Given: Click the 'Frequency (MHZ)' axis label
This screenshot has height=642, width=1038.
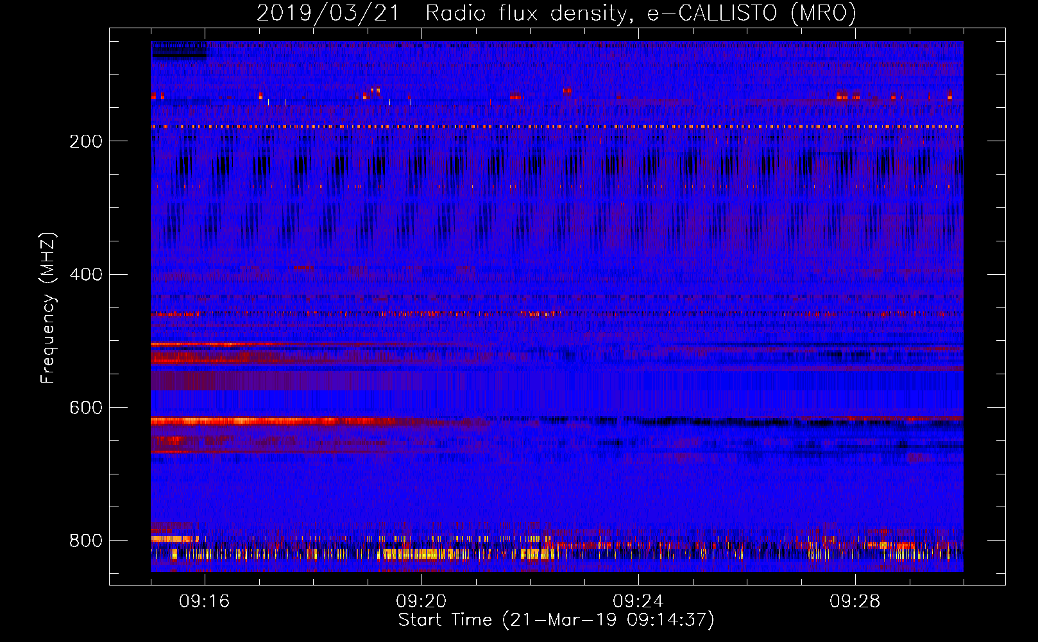Looking at the screenshot, I should coord(47,308).
